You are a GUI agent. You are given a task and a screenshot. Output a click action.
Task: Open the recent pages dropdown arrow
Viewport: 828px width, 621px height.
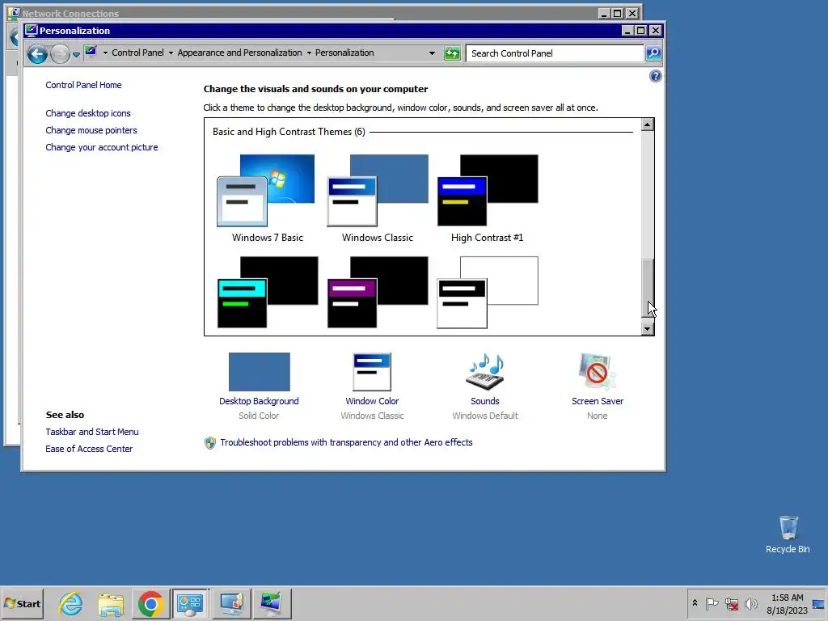point(76,54)
